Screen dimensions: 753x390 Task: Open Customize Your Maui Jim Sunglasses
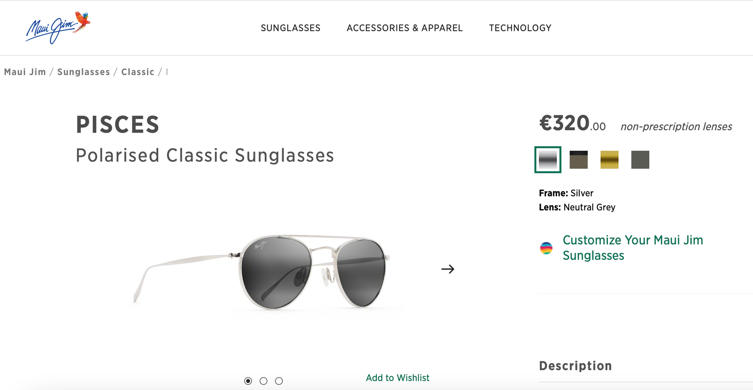pos(633,247)
